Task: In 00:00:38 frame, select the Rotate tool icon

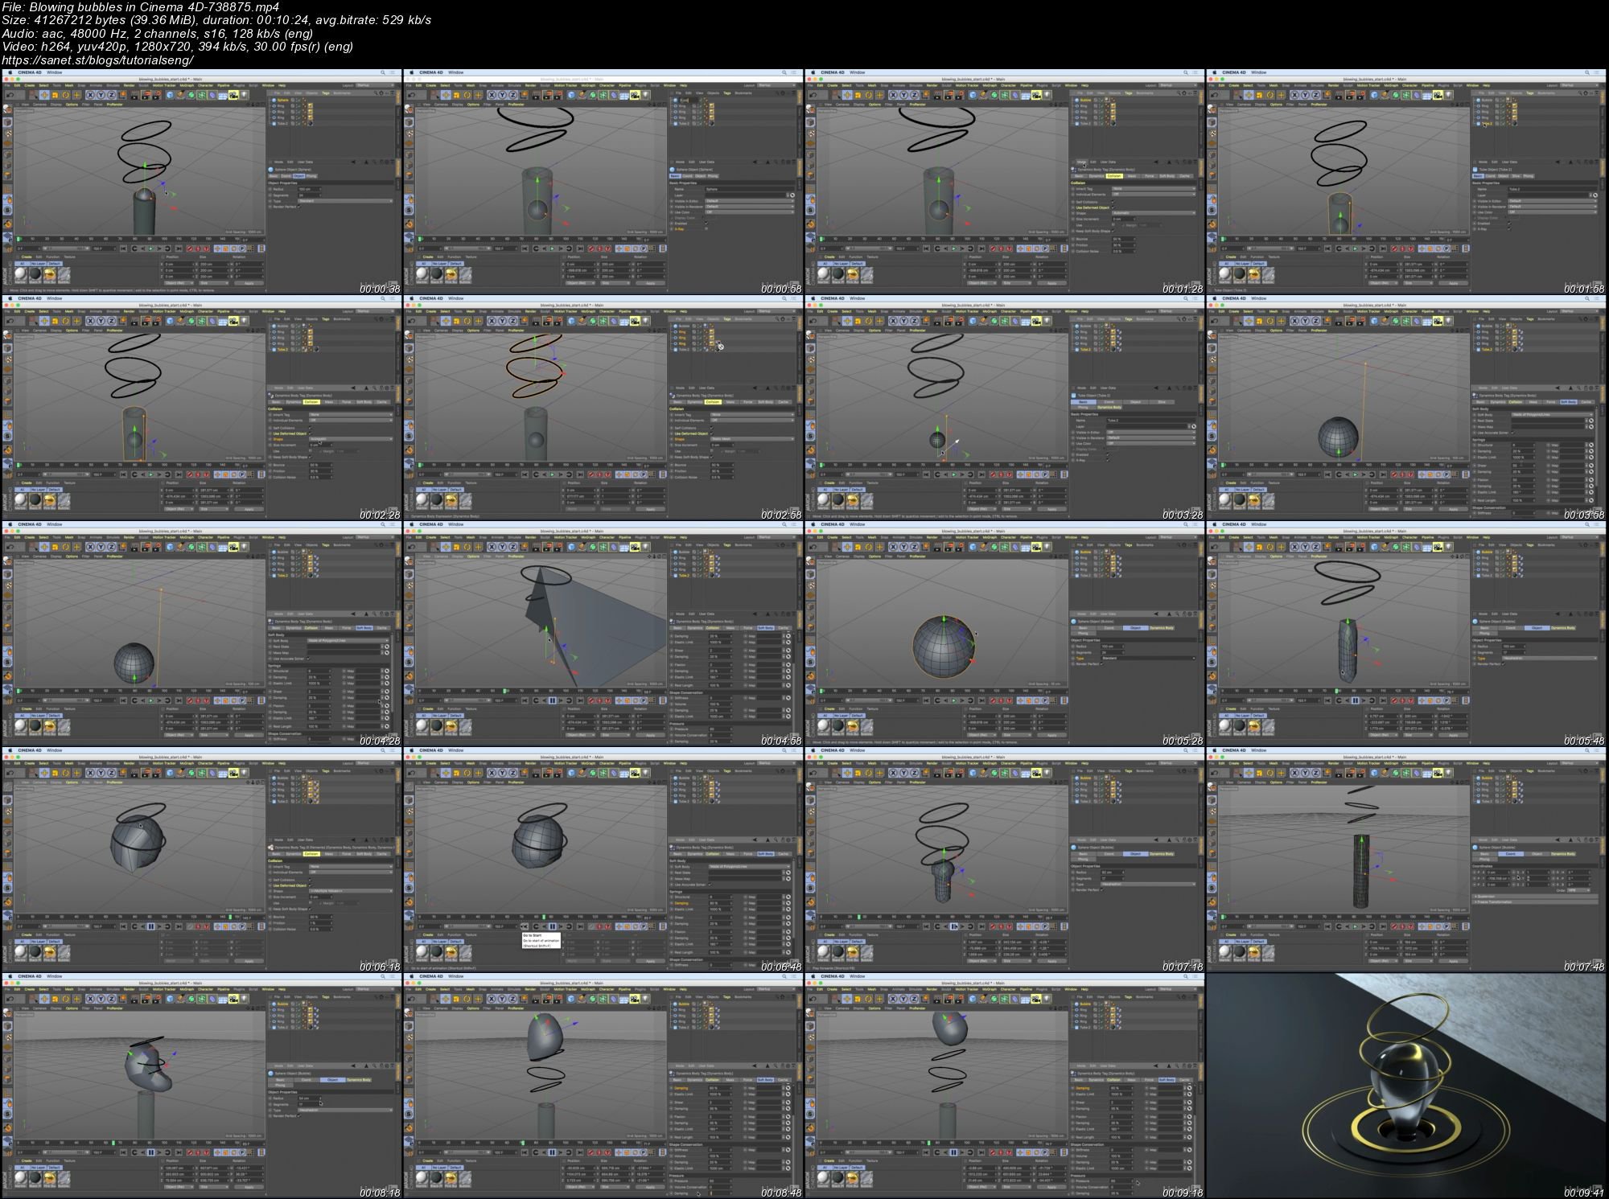Action: (65, 95)
